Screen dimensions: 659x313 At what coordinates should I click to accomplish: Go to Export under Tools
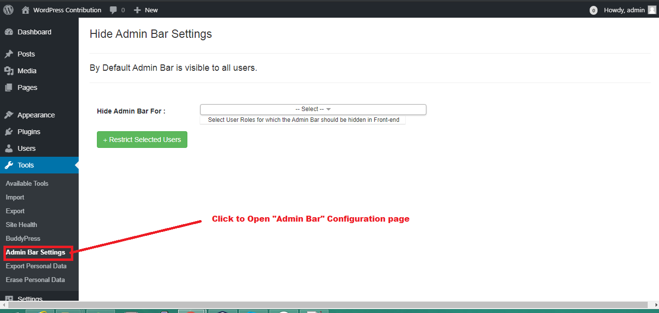15,211
